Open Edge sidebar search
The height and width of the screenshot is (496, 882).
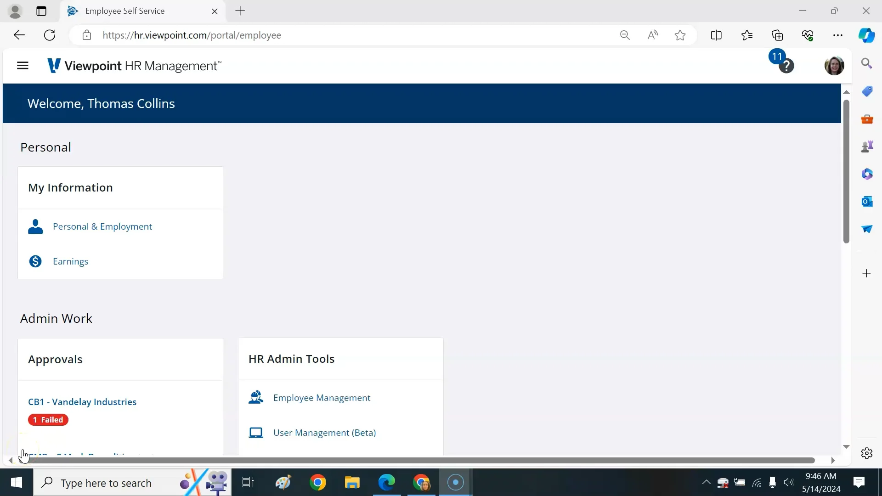(x=867, y=63)
